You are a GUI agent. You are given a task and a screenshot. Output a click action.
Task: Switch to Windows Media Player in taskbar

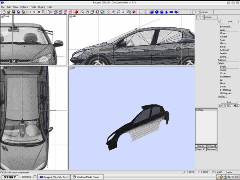(x=88, y=177)
